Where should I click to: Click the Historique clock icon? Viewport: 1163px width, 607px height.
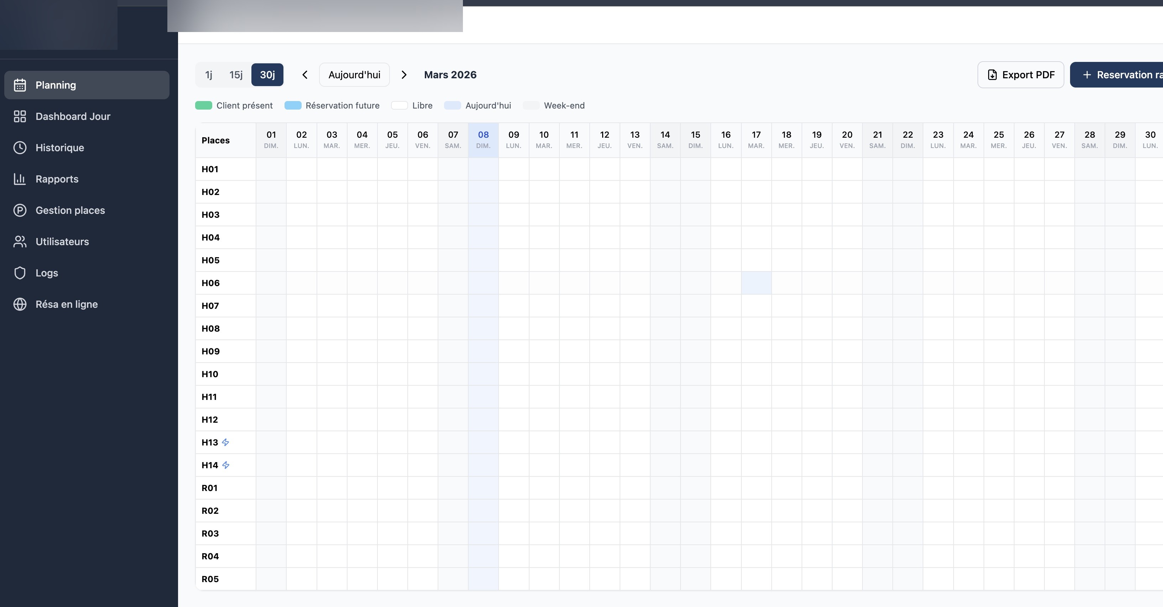coord(20,147)
